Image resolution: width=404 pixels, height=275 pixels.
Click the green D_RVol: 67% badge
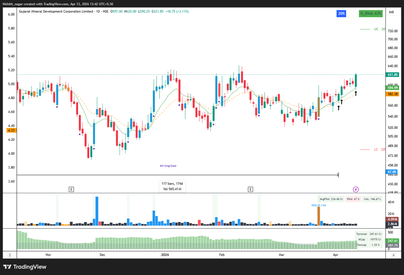(370, 13)
